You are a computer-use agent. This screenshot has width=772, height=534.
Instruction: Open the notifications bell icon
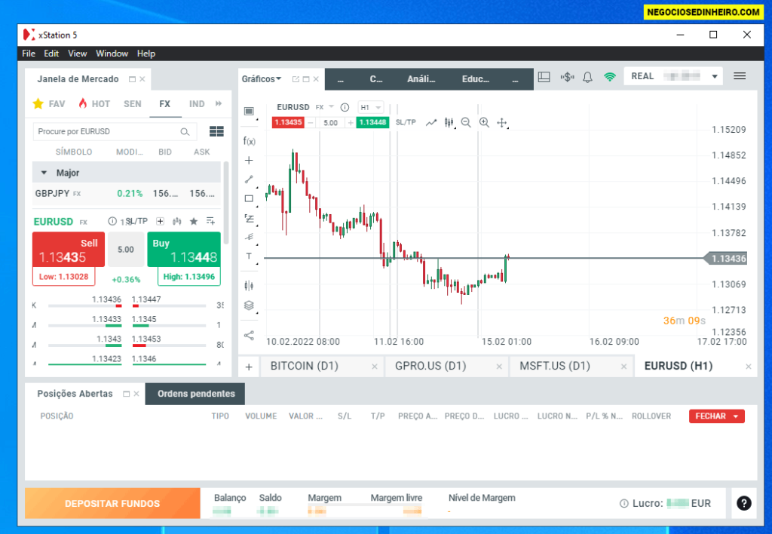(x=587, y=77)
